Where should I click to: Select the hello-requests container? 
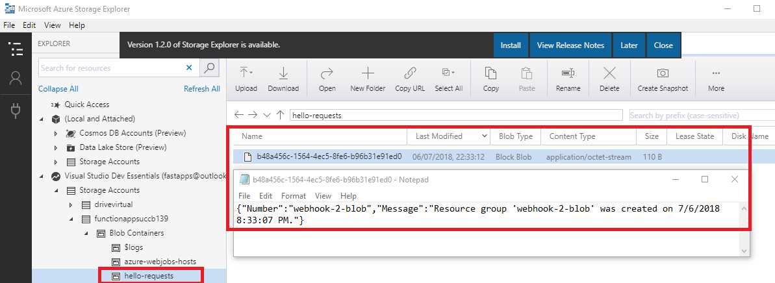149,276
